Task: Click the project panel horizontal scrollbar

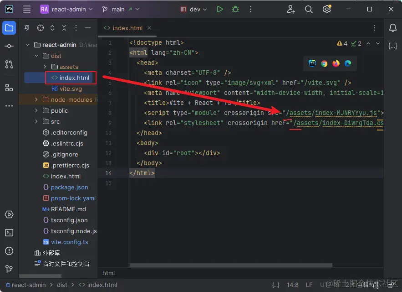Action: click(x=40, y=276)
